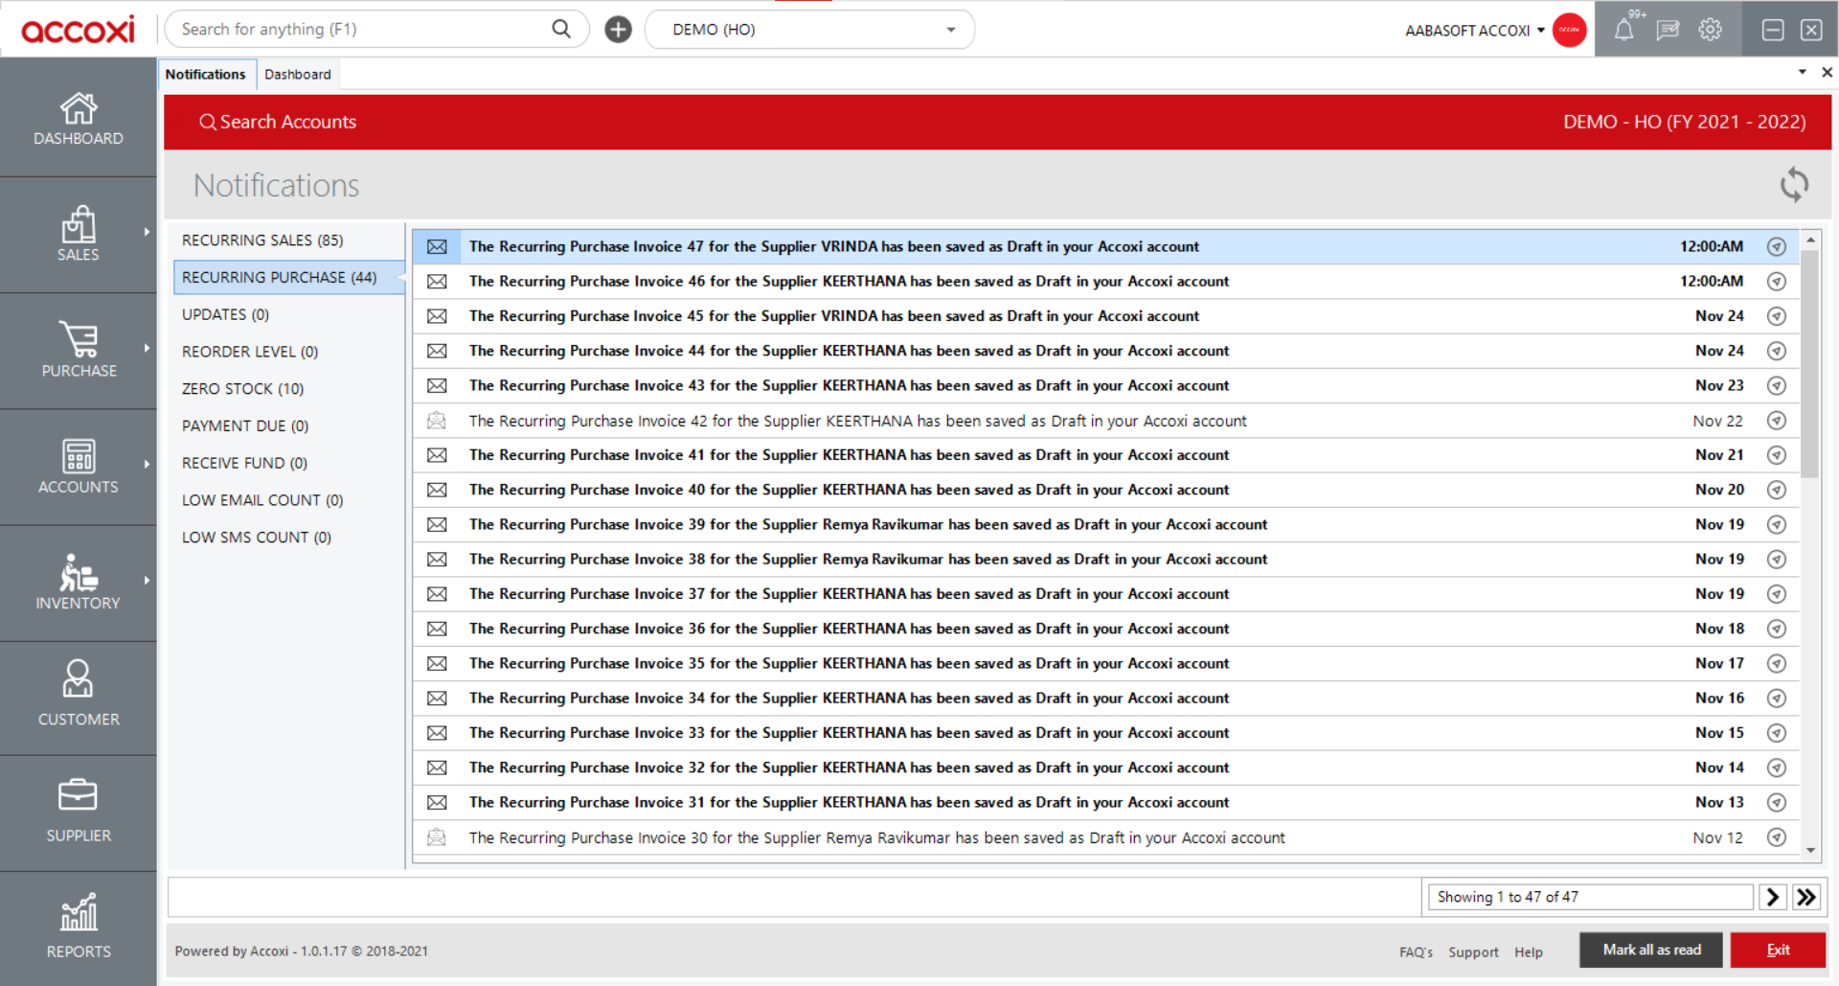
Task: Close the current tab with X
Action: (1827, 72)
